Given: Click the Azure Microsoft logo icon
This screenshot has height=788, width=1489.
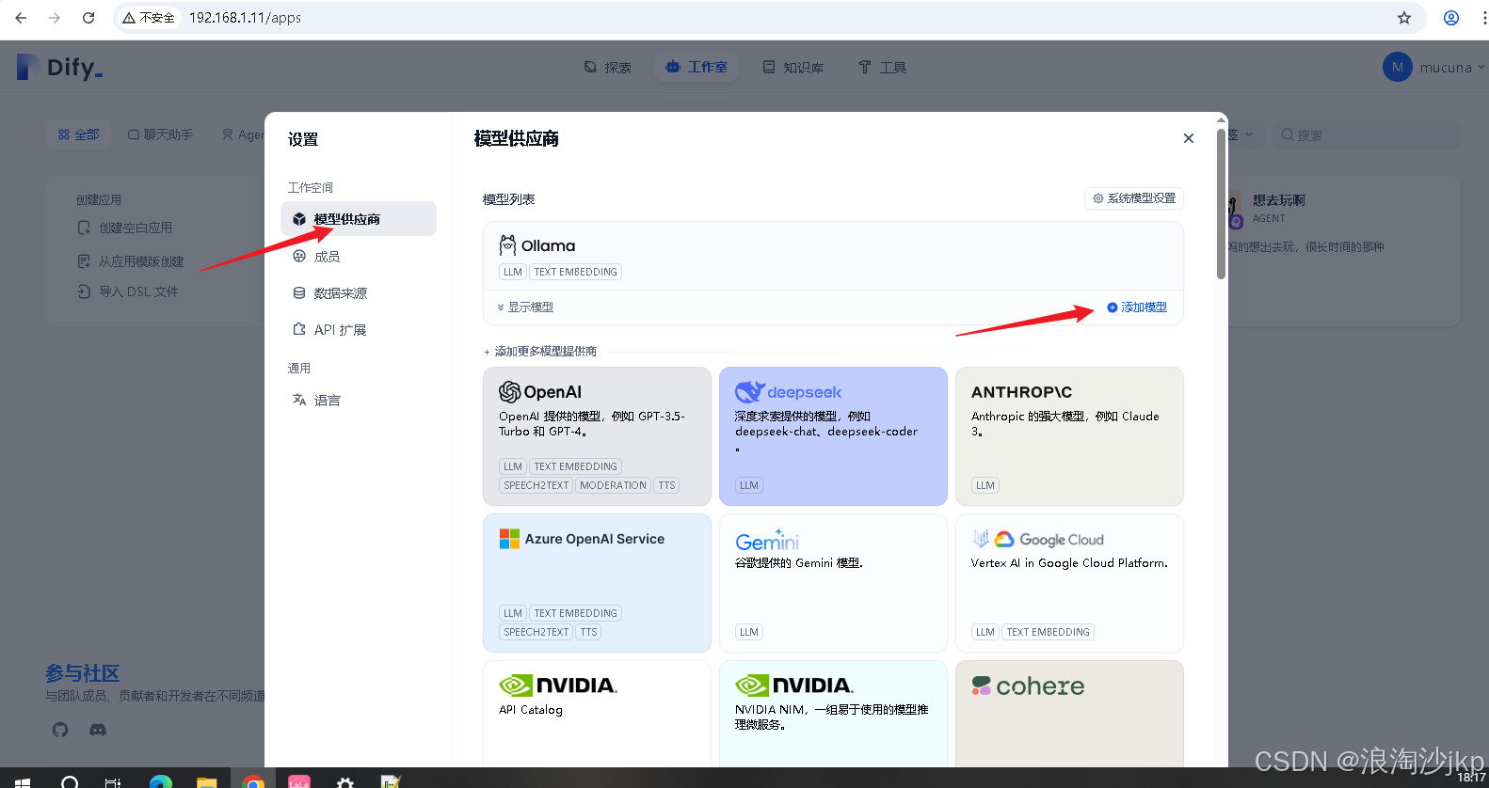Looking at the screenshot, I should tap(509, 539).
